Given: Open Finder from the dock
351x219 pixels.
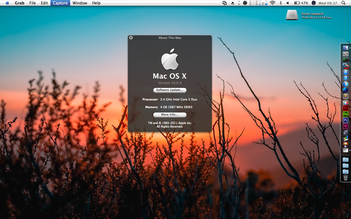Looking at the screenshot, I should tap(346, 48).
